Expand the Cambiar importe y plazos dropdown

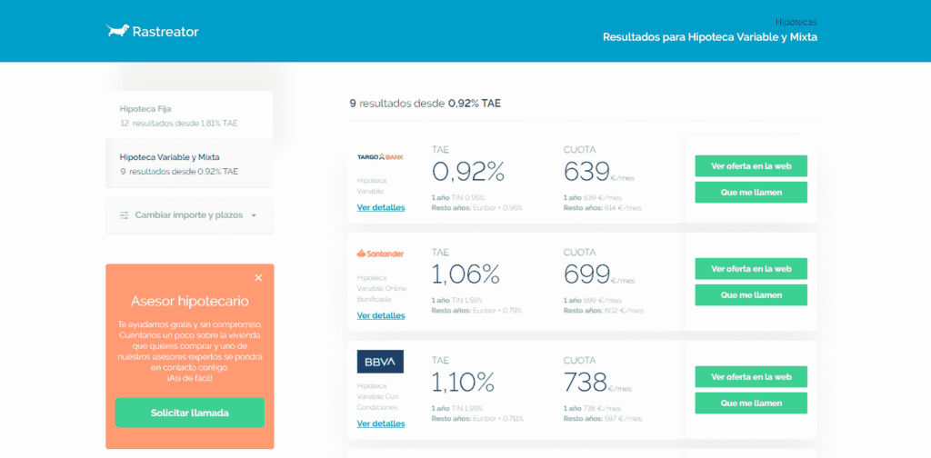[189, 215]
